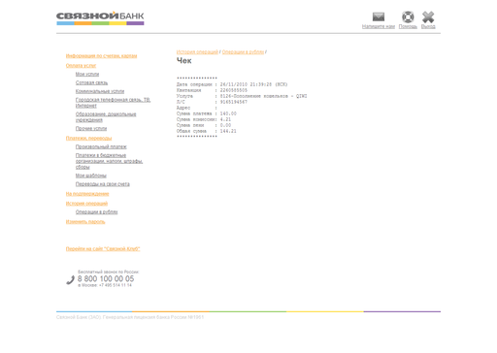Open 'Мои шаблоны' link
Image resolution: width=497 pixels, height=353 pixels.
coord(91,176)
